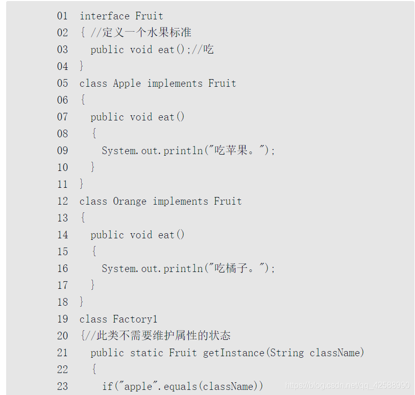Screen dimensions: 415x395
Task: Click the println "吃橘子。" statement
Action: click(x=188, y=268)
